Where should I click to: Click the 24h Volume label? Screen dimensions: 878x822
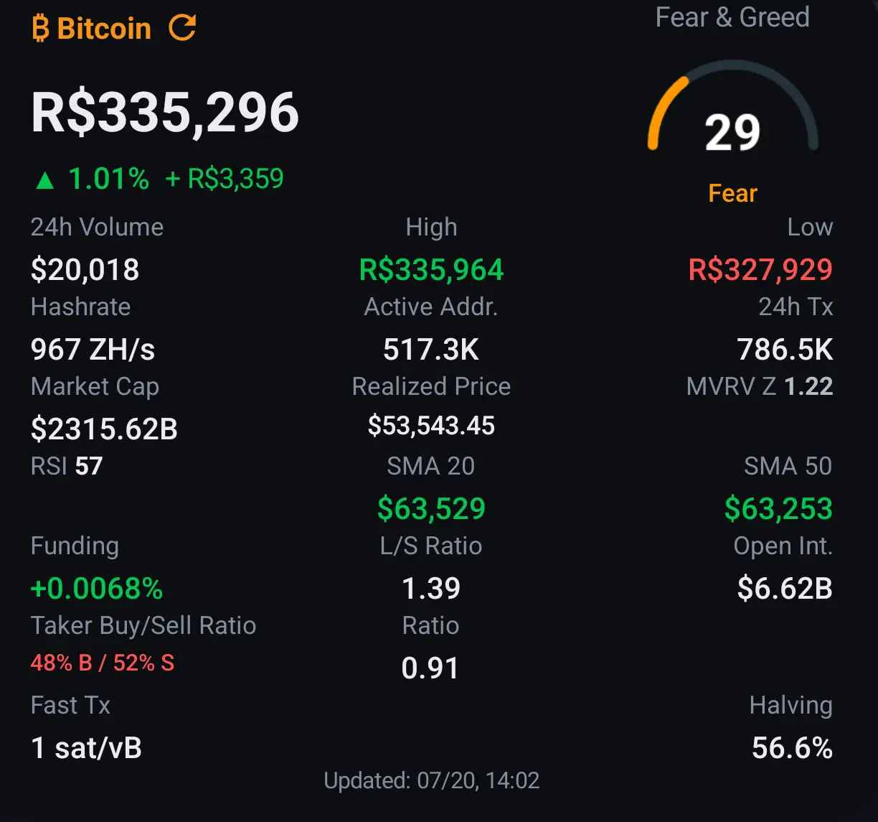pos(97,227)
